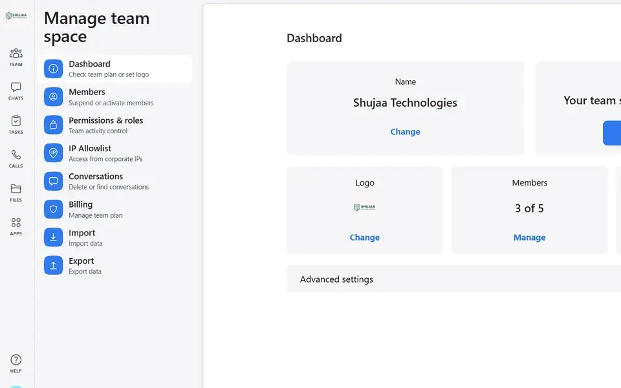This screenshot has width=621, height=388.
Task: Click the Shujaa Technologies team name text
Action: tap(405, 103)
